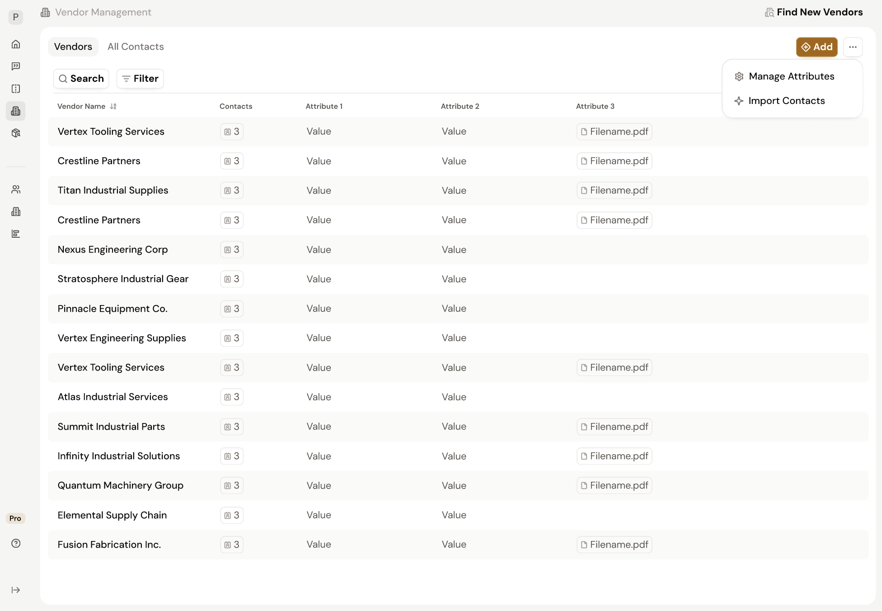Image resolution: width=882 pixels, height=611 pixels.
Task: Choose Import Contacts from menu
Action: click(786, 101)
